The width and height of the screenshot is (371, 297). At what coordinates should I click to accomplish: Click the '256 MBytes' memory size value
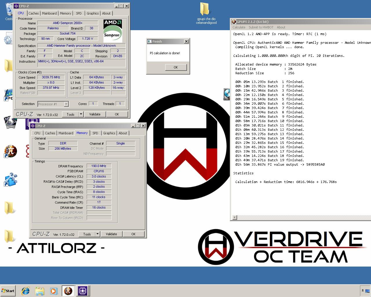[63, 148]
